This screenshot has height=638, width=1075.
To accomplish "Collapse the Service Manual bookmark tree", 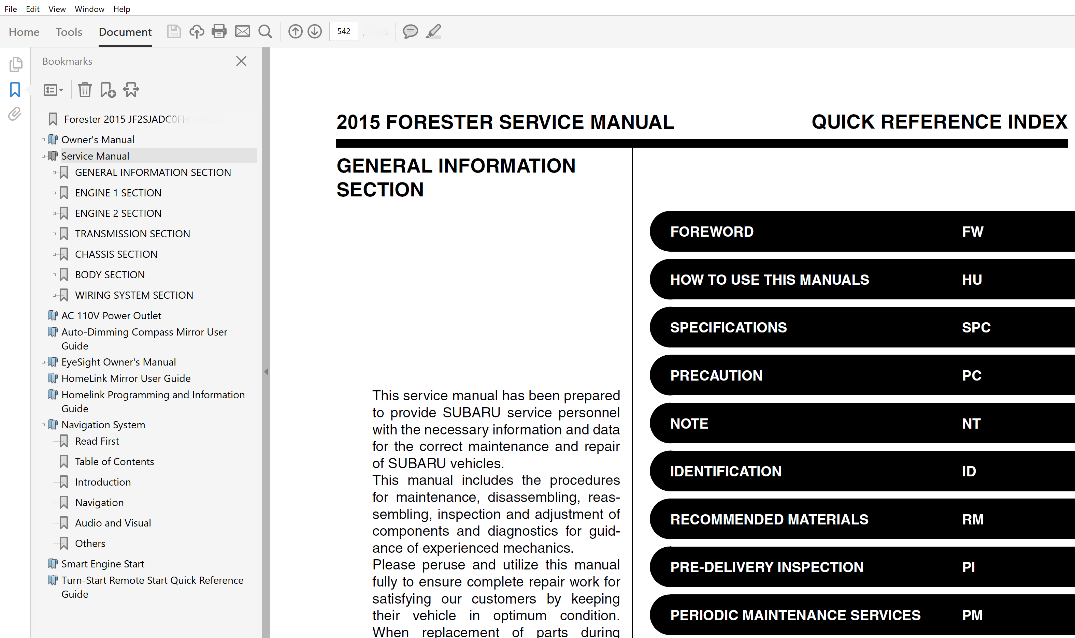I will click(x=43, y=156).
